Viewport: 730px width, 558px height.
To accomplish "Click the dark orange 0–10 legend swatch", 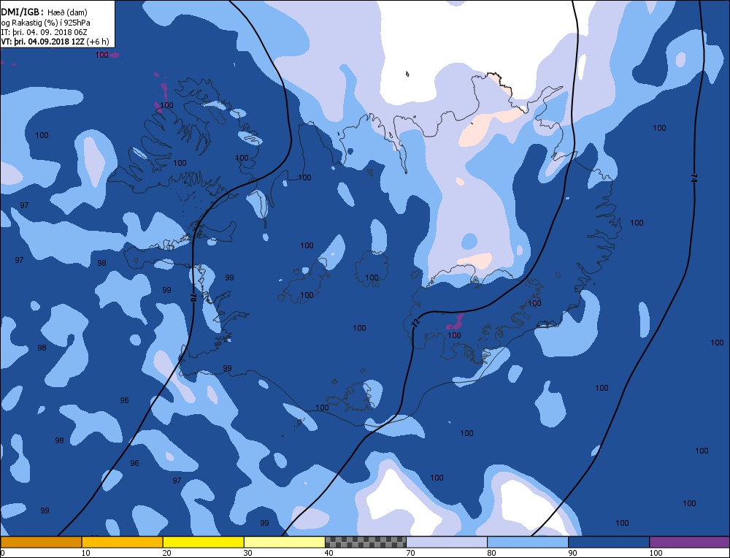I will coord(41,542).
